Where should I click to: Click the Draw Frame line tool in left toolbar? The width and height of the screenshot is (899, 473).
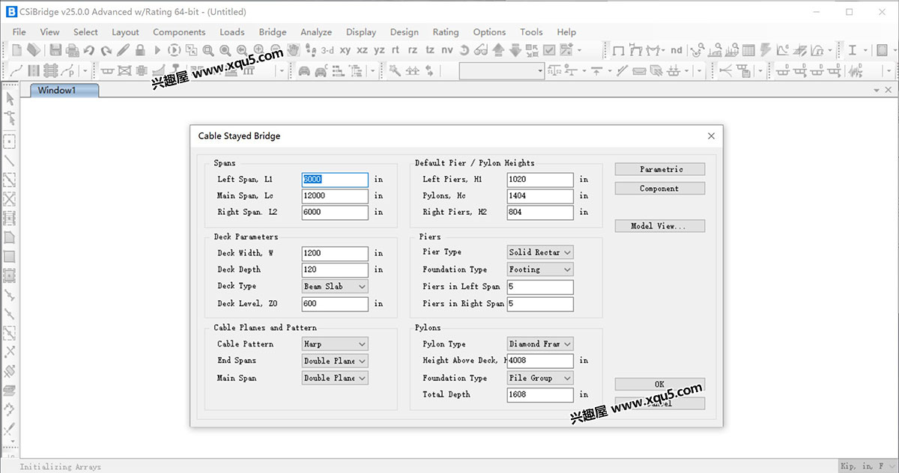[10, 161]
